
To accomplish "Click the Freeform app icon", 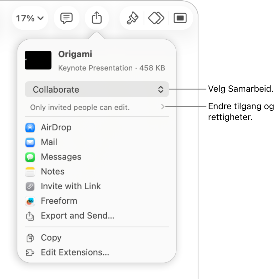I will point(30,201).
